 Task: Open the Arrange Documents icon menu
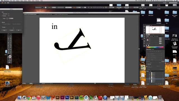click(8, 3)
